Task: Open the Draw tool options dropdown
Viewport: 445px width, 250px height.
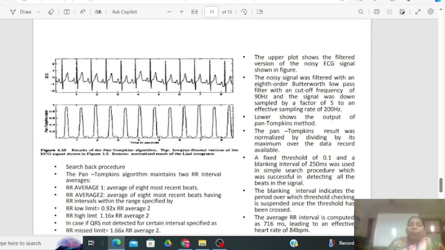Action: pos(38,12)
